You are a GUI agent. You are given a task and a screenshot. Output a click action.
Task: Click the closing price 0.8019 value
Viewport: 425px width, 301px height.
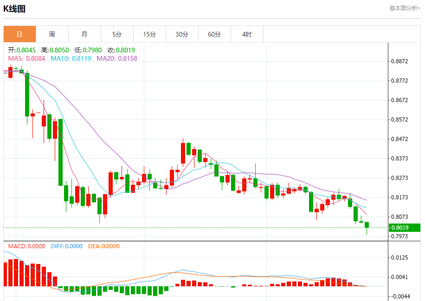tap(125, 50)
